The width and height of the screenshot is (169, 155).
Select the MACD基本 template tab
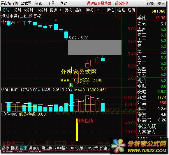point(61,148)
